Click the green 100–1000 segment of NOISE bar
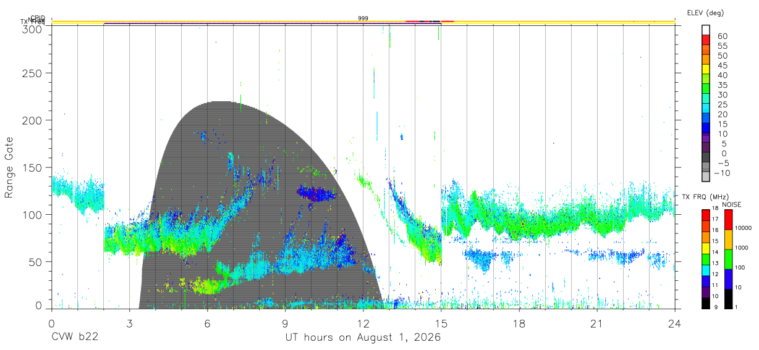The width and height of the screenshot is (759, 350). click(729, 259)
